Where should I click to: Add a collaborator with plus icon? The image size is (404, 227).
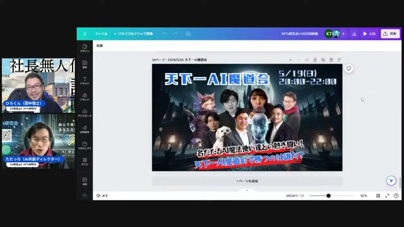pos(343,33)
